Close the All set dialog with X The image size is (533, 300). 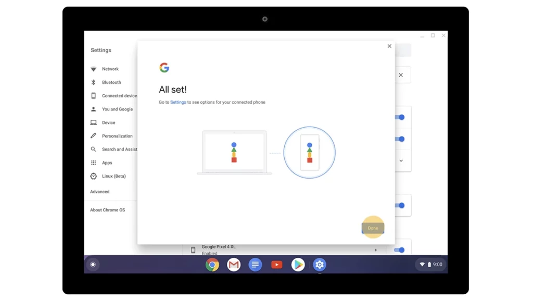tap(389, 46)
